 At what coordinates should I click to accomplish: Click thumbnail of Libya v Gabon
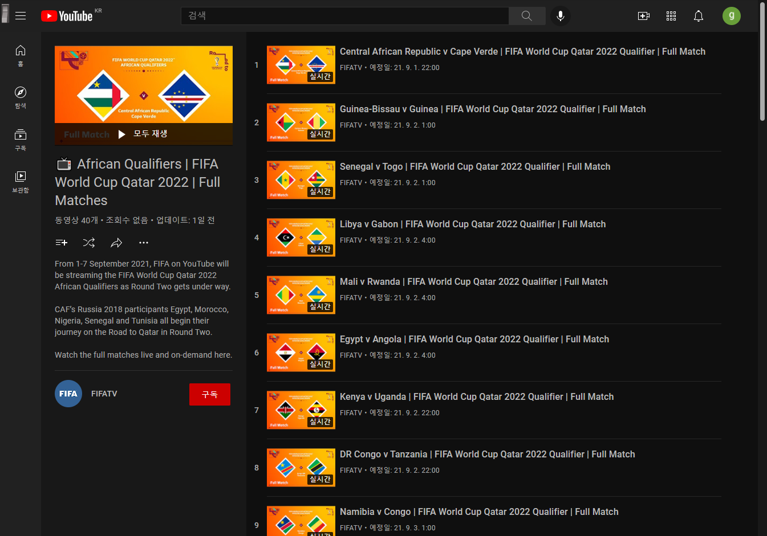[301, 238]
